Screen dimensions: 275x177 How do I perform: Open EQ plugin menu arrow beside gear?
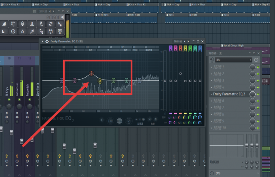42,41
